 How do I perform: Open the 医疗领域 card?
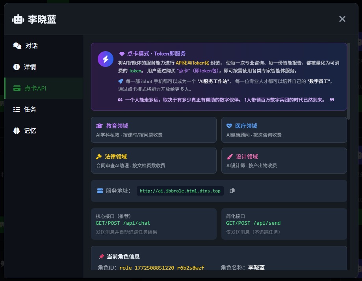coord(284,130)
